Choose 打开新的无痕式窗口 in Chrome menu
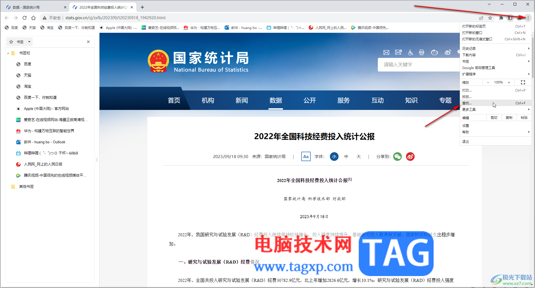Screen dimensions: 535x288 [495, 39]
